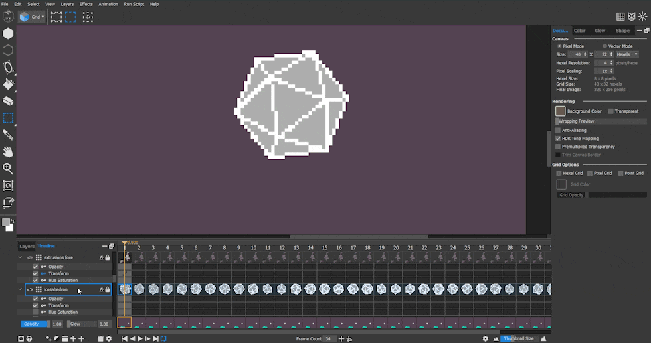Click the play animation button
The image size is (651, 343).
click(x=139, y=339)
